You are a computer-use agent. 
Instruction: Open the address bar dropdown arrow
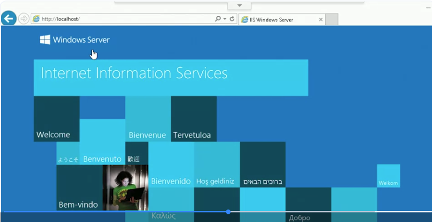point(225,19)
